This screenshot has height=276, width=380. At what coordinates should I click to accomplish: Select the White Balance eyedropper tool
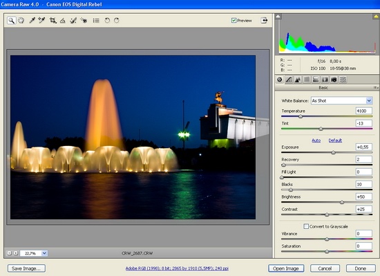click(x=32, y=20)
